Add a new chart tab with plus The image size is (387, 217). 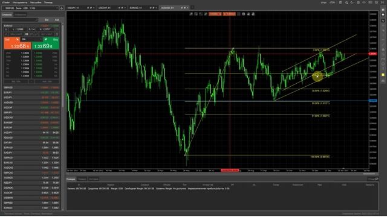point(192,8)
